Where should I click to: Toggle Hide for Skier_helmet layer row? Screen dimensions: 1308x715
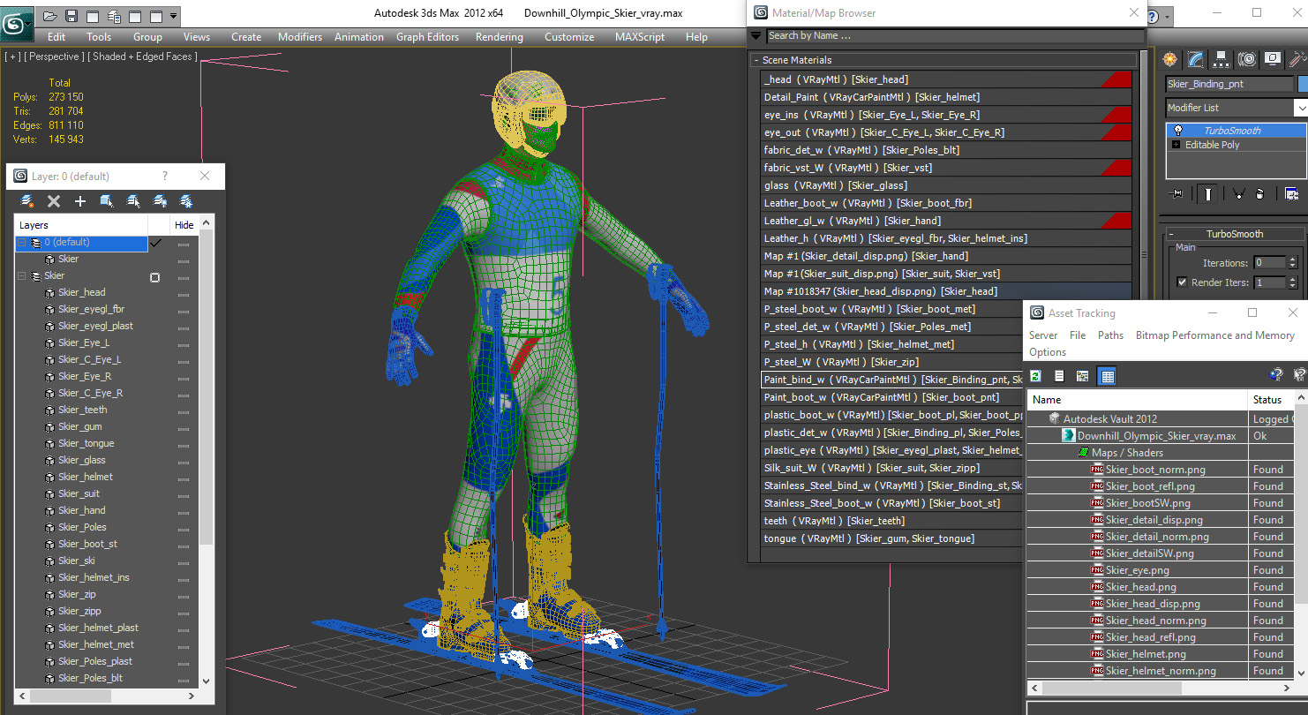click(184, 478)
